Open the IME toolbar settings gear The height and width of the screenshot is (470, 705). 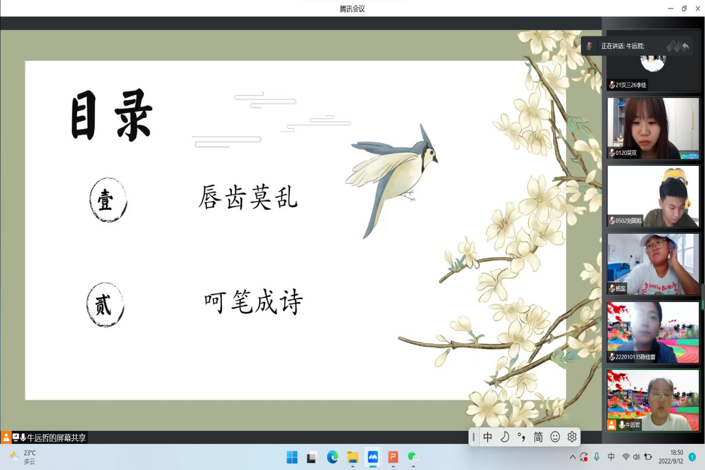(572, 437)
